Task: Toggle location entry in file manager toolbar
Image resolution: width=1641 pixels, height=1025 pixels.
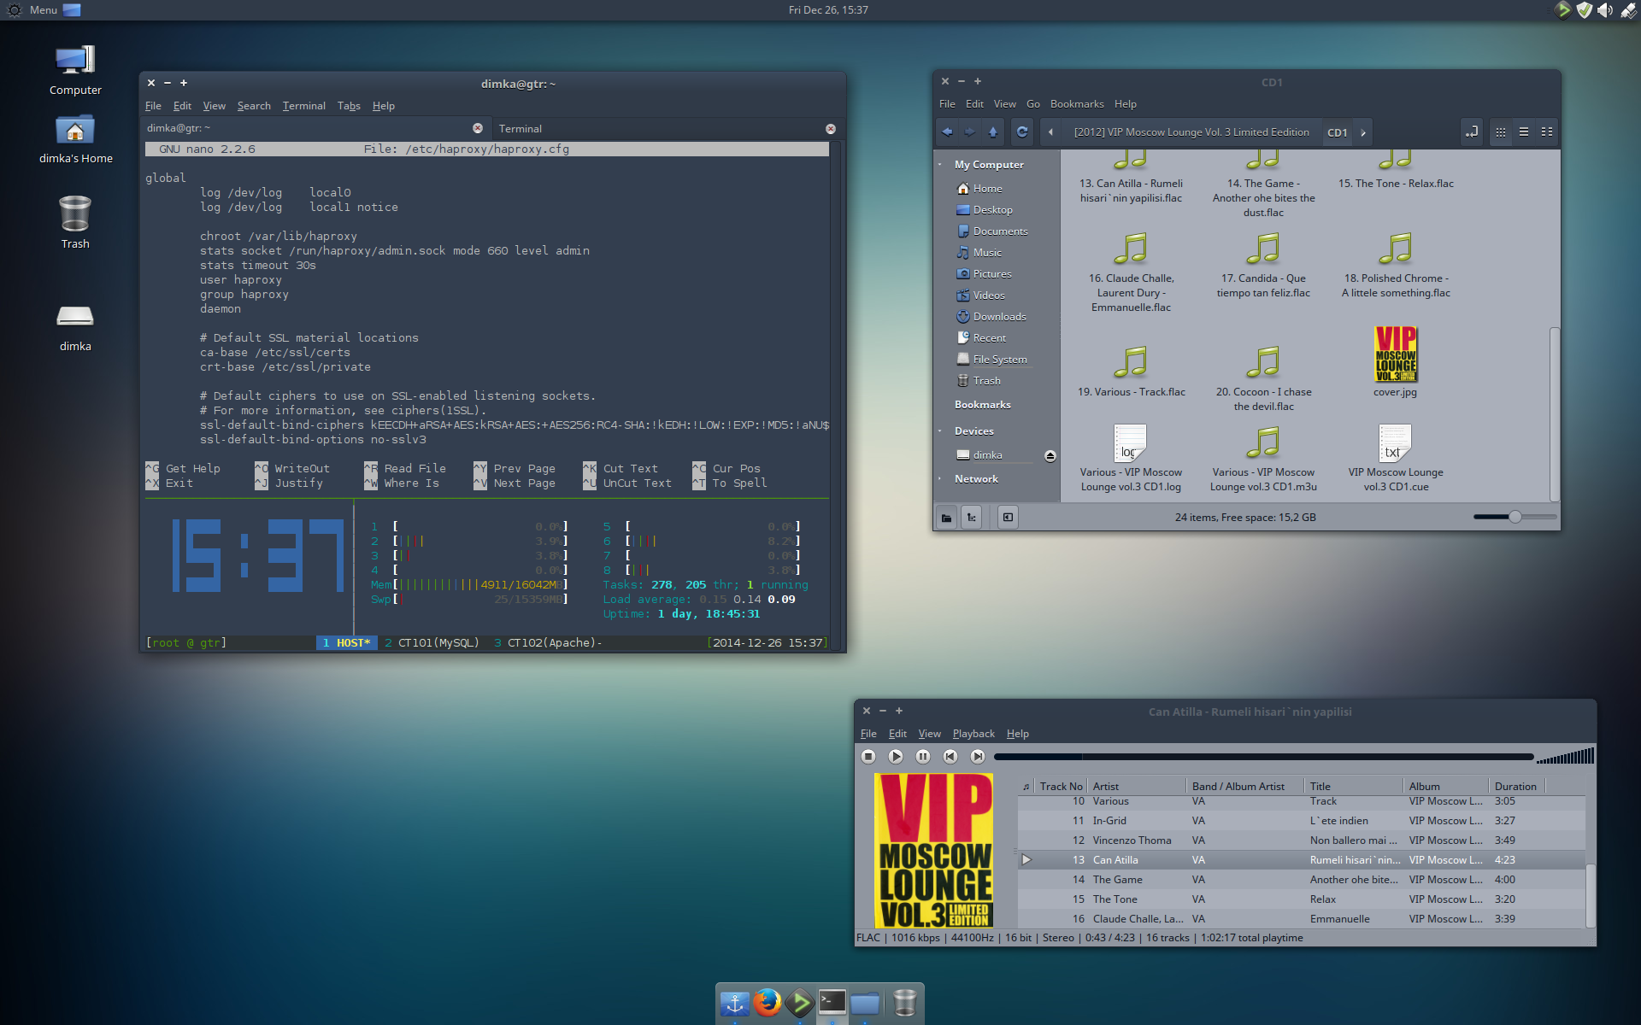Action: [1471, 132]
